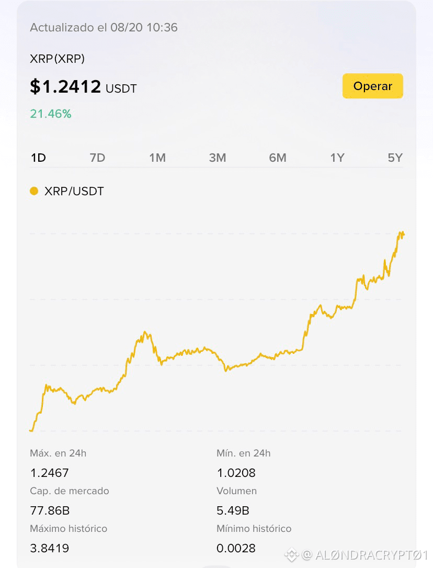Show the 5Y price history
The height and width of the screenshot is (568, 433).
pos(395,158)
